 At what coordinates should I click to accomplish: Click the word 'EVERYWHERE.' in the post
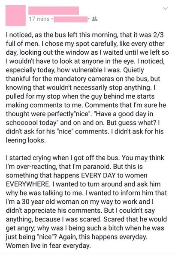(x=28, y=184)
